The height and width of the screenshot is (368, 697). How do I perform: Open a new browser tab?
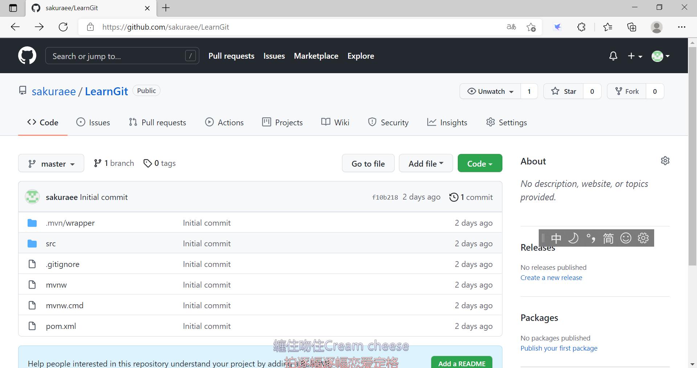pyautogui.click(x=166, y=8)
